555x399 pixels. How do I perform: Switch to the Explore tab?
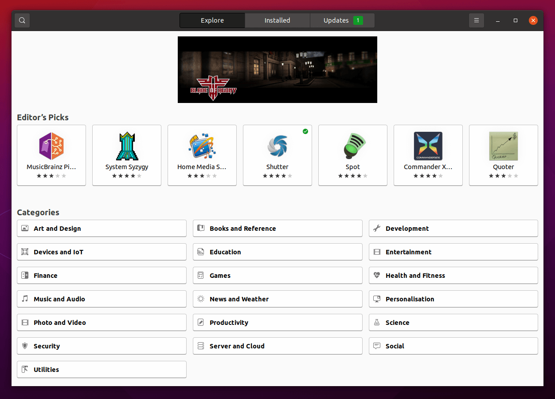point(212,20)
